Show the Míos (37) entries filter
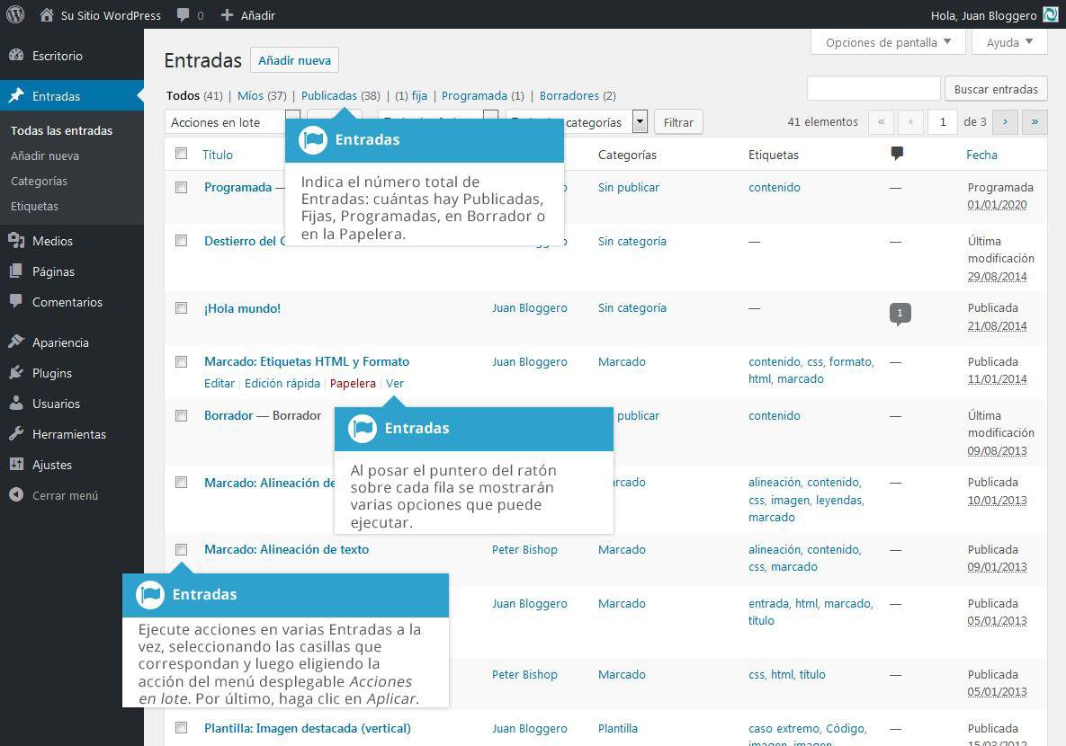Image resolution: width=1066 pixels, height=746 pixels. [262, 96]
